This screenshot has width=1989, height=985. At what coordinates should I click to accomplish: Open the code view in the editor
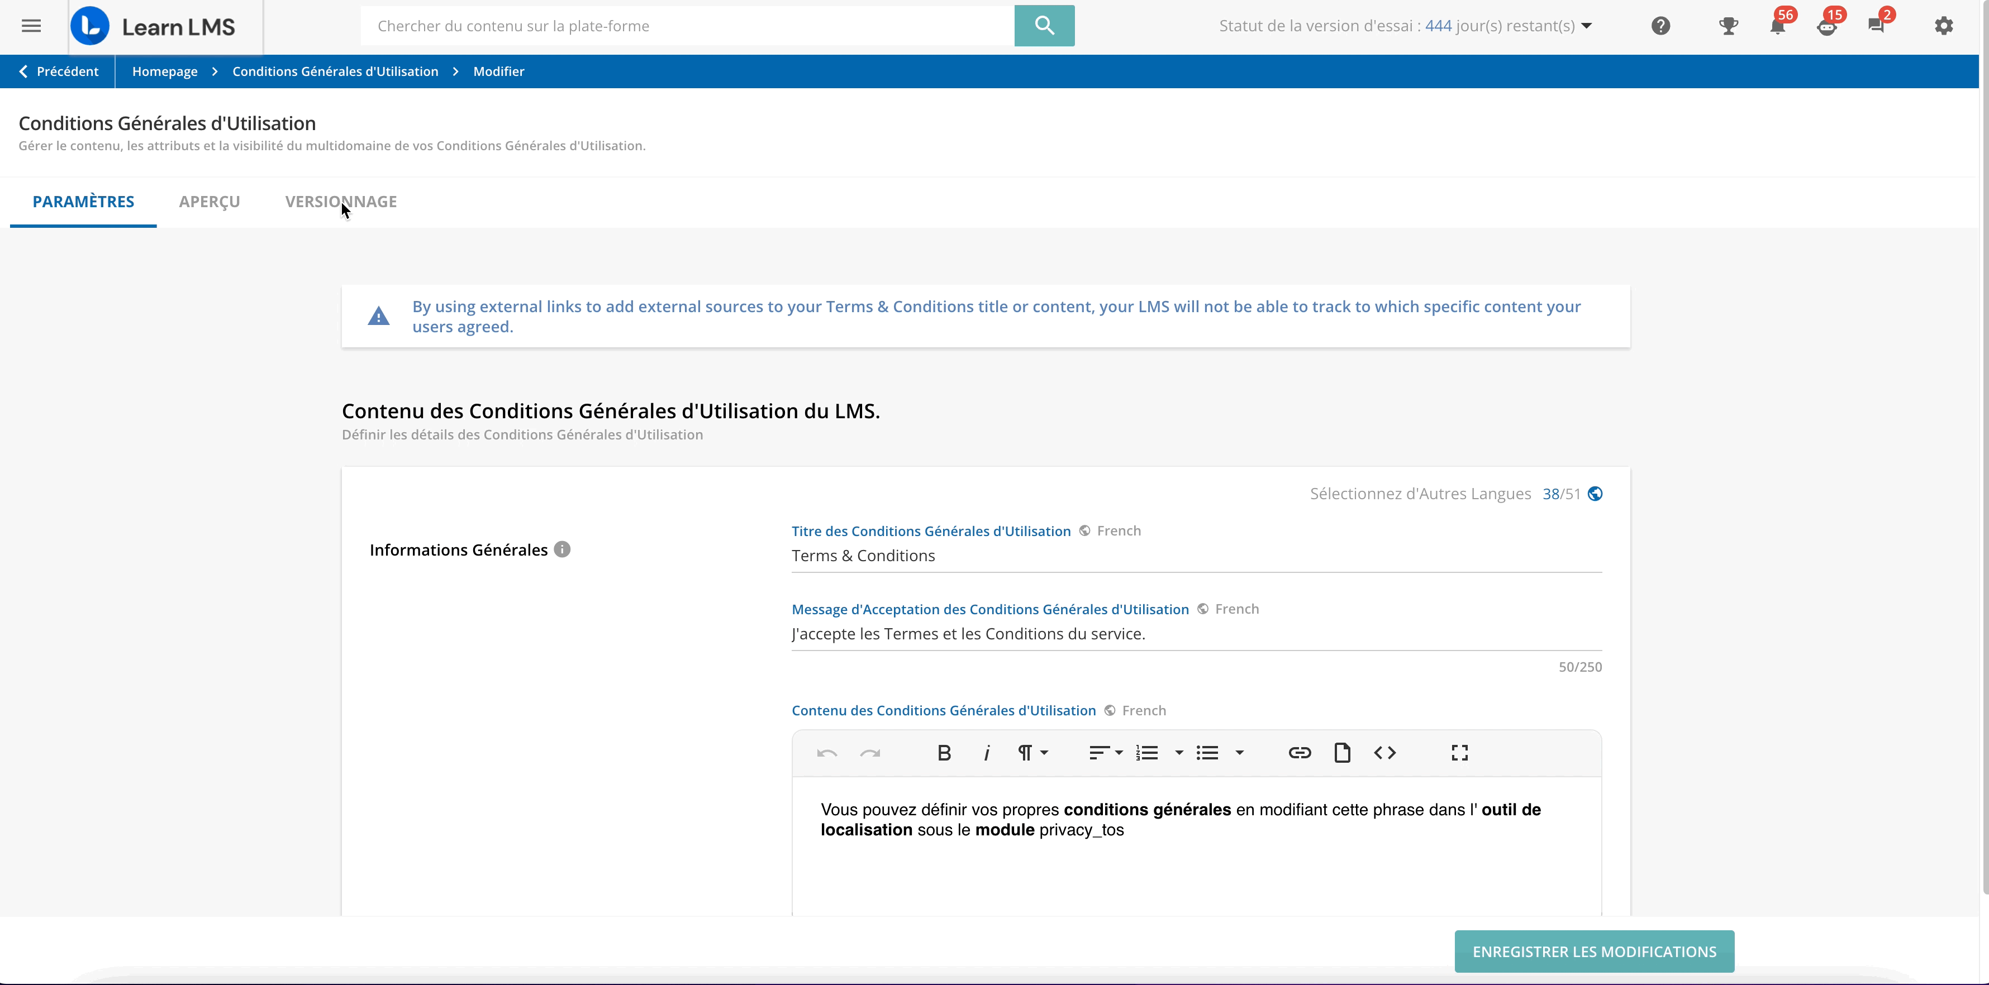tap(1384, 753)
